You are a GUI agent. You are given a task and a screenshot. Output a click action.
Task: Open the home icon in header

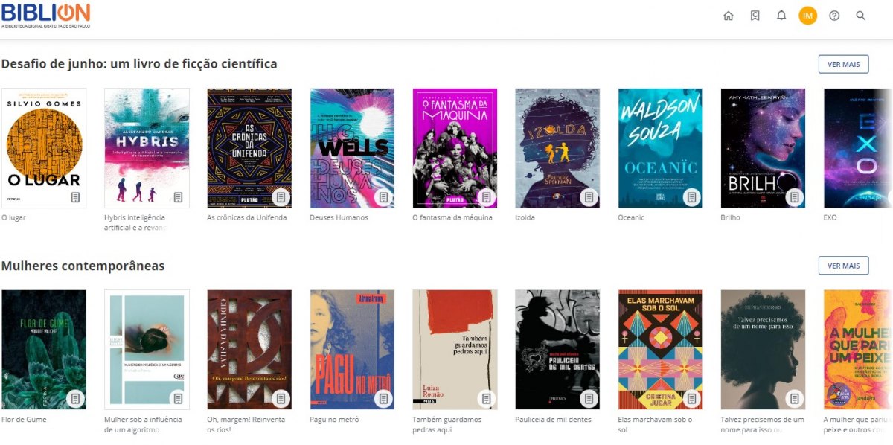coord(729,16)
